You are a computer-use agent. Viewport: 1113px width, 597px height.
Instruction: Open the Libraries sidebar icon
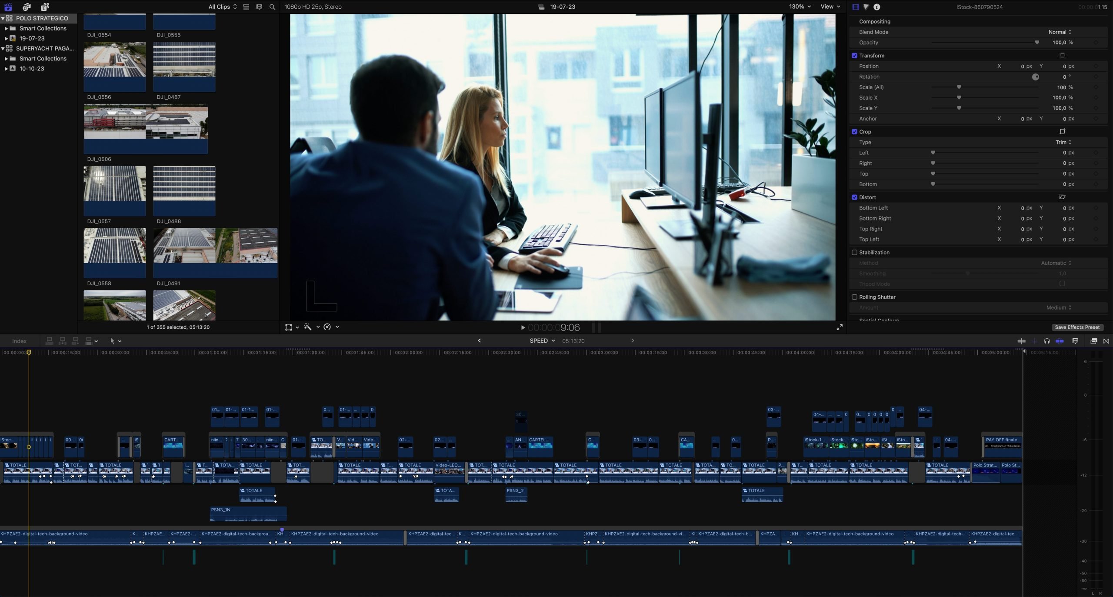pyautogui.click(x=8, y=7)
